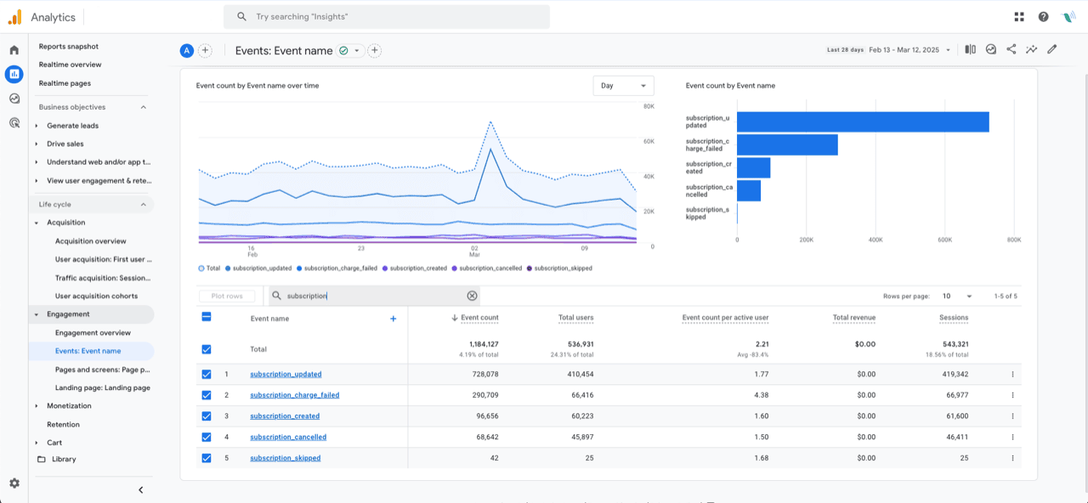Click the customize report pencil icon
Screen dimensions: 1088x503
click(1052, 49)
